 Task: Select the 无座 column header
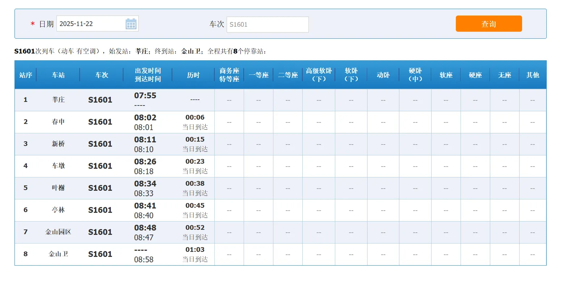point(504,75)
